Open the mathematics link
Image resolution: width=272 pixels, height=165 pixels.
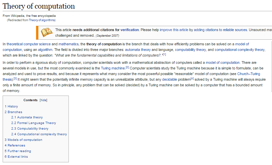click(68, 44)
